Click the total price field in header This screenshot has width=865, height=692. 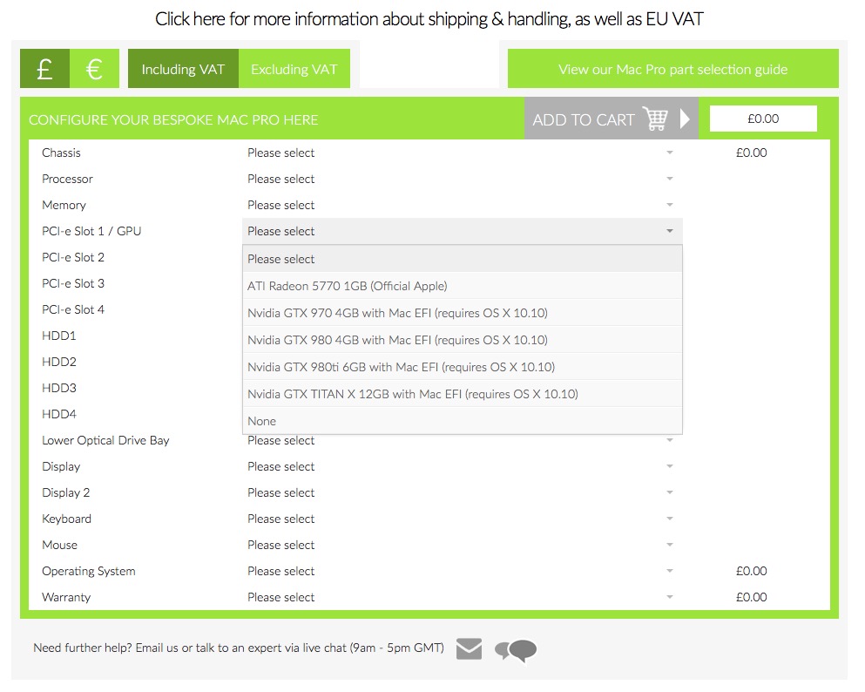[x=763, y=119]
